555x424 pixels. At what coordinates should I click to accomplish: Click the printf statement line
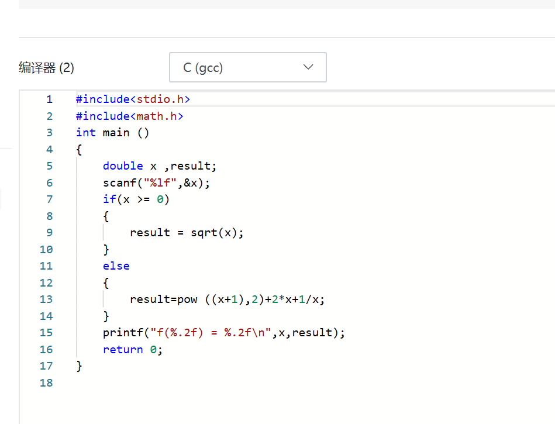224,333
